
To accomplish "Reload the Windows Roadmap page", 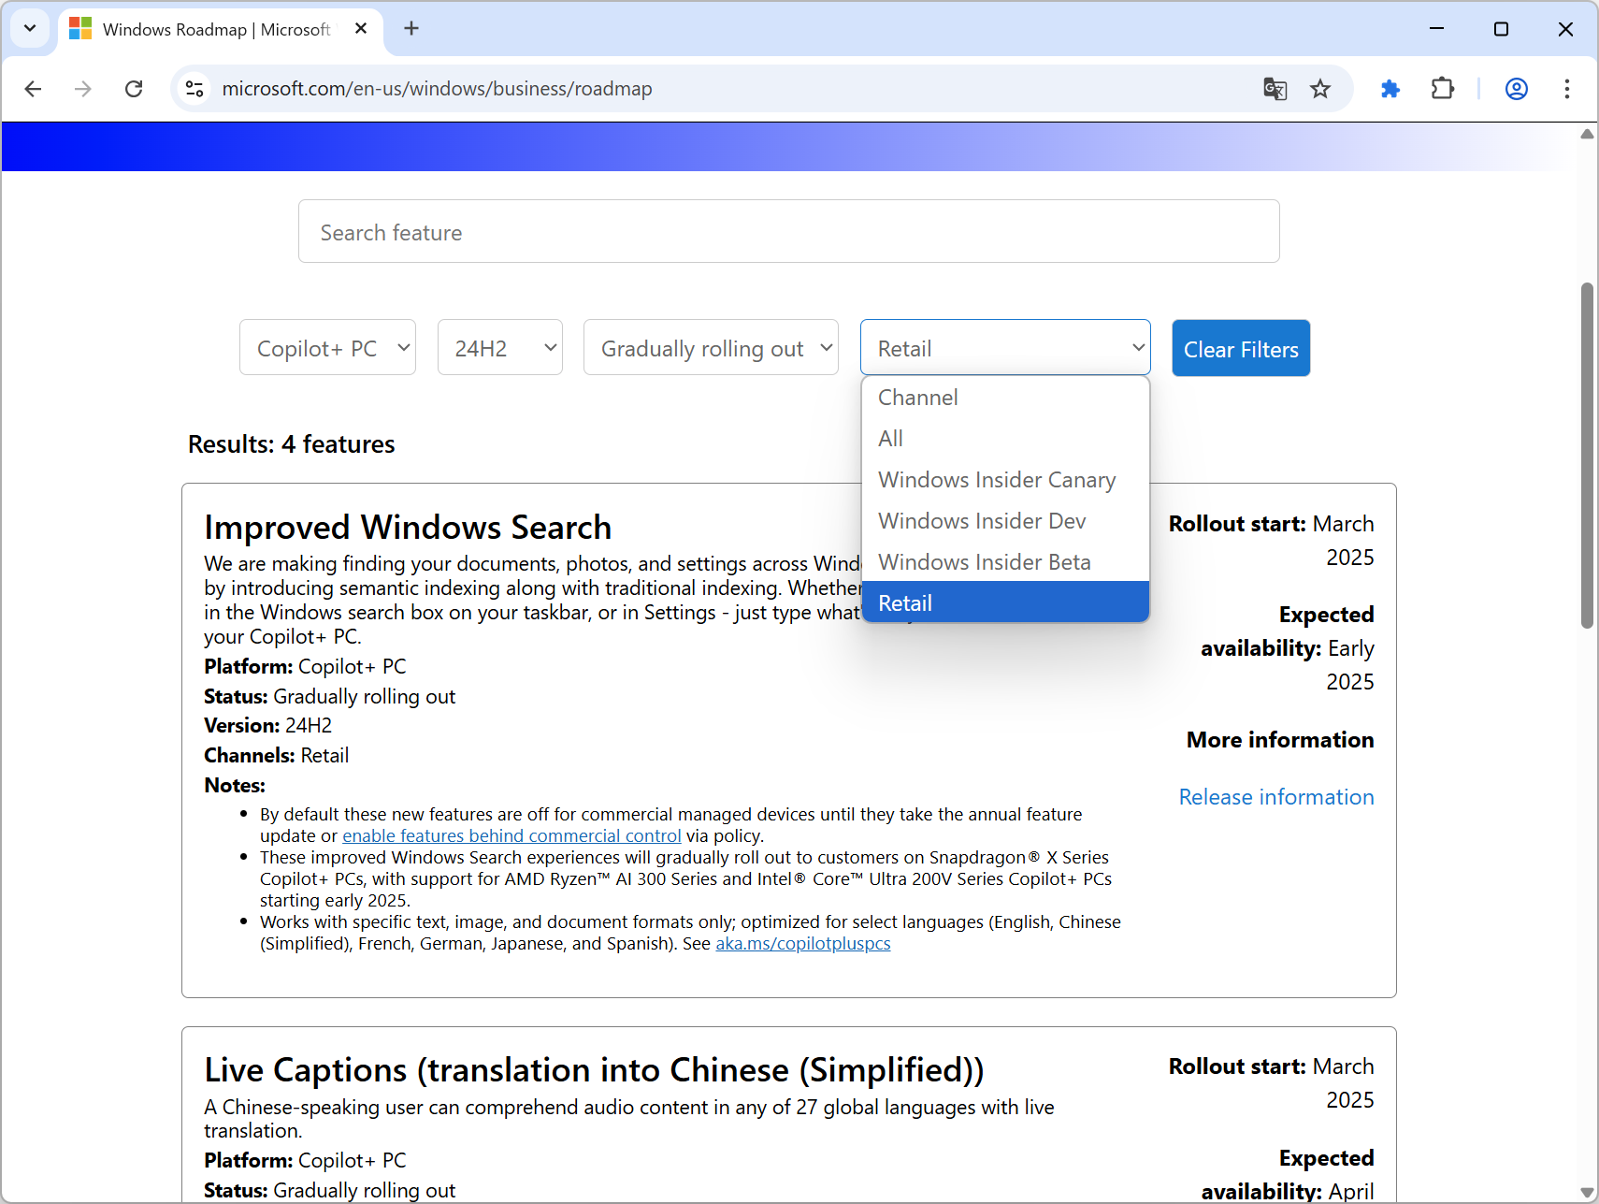I will coord(134,89).
